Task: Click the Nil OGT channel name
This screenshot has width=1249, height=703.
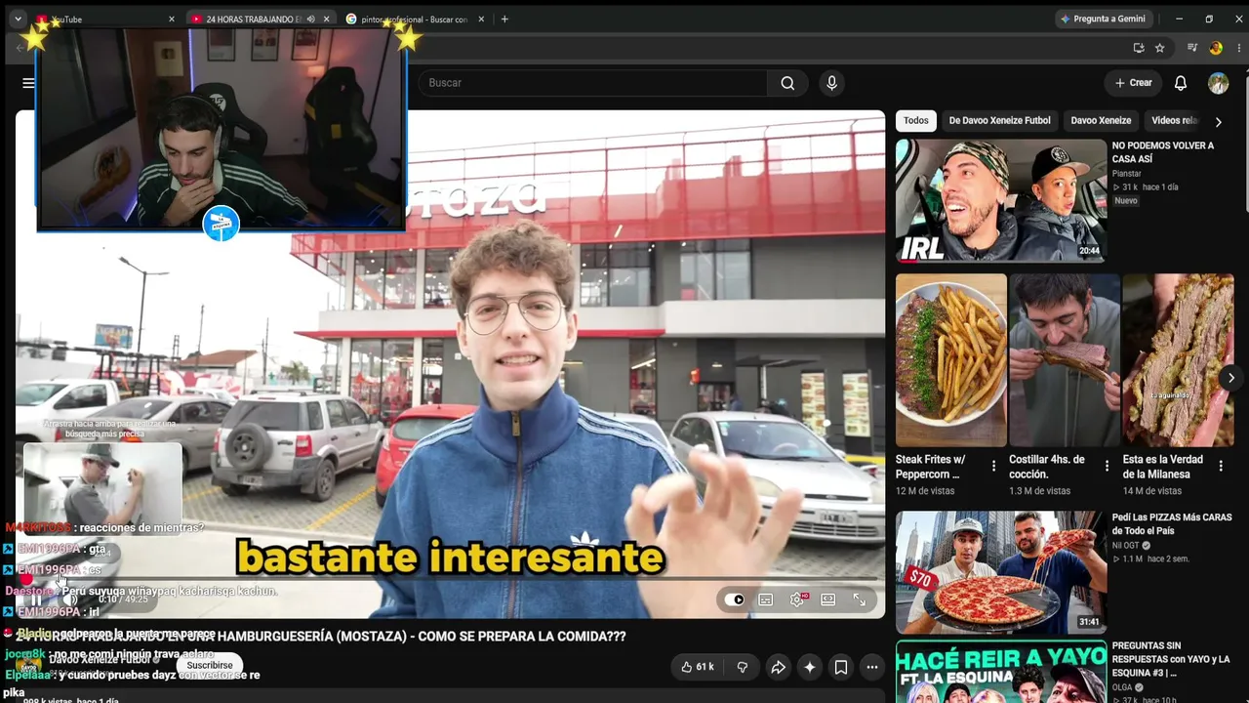Action: [1126, 546]
